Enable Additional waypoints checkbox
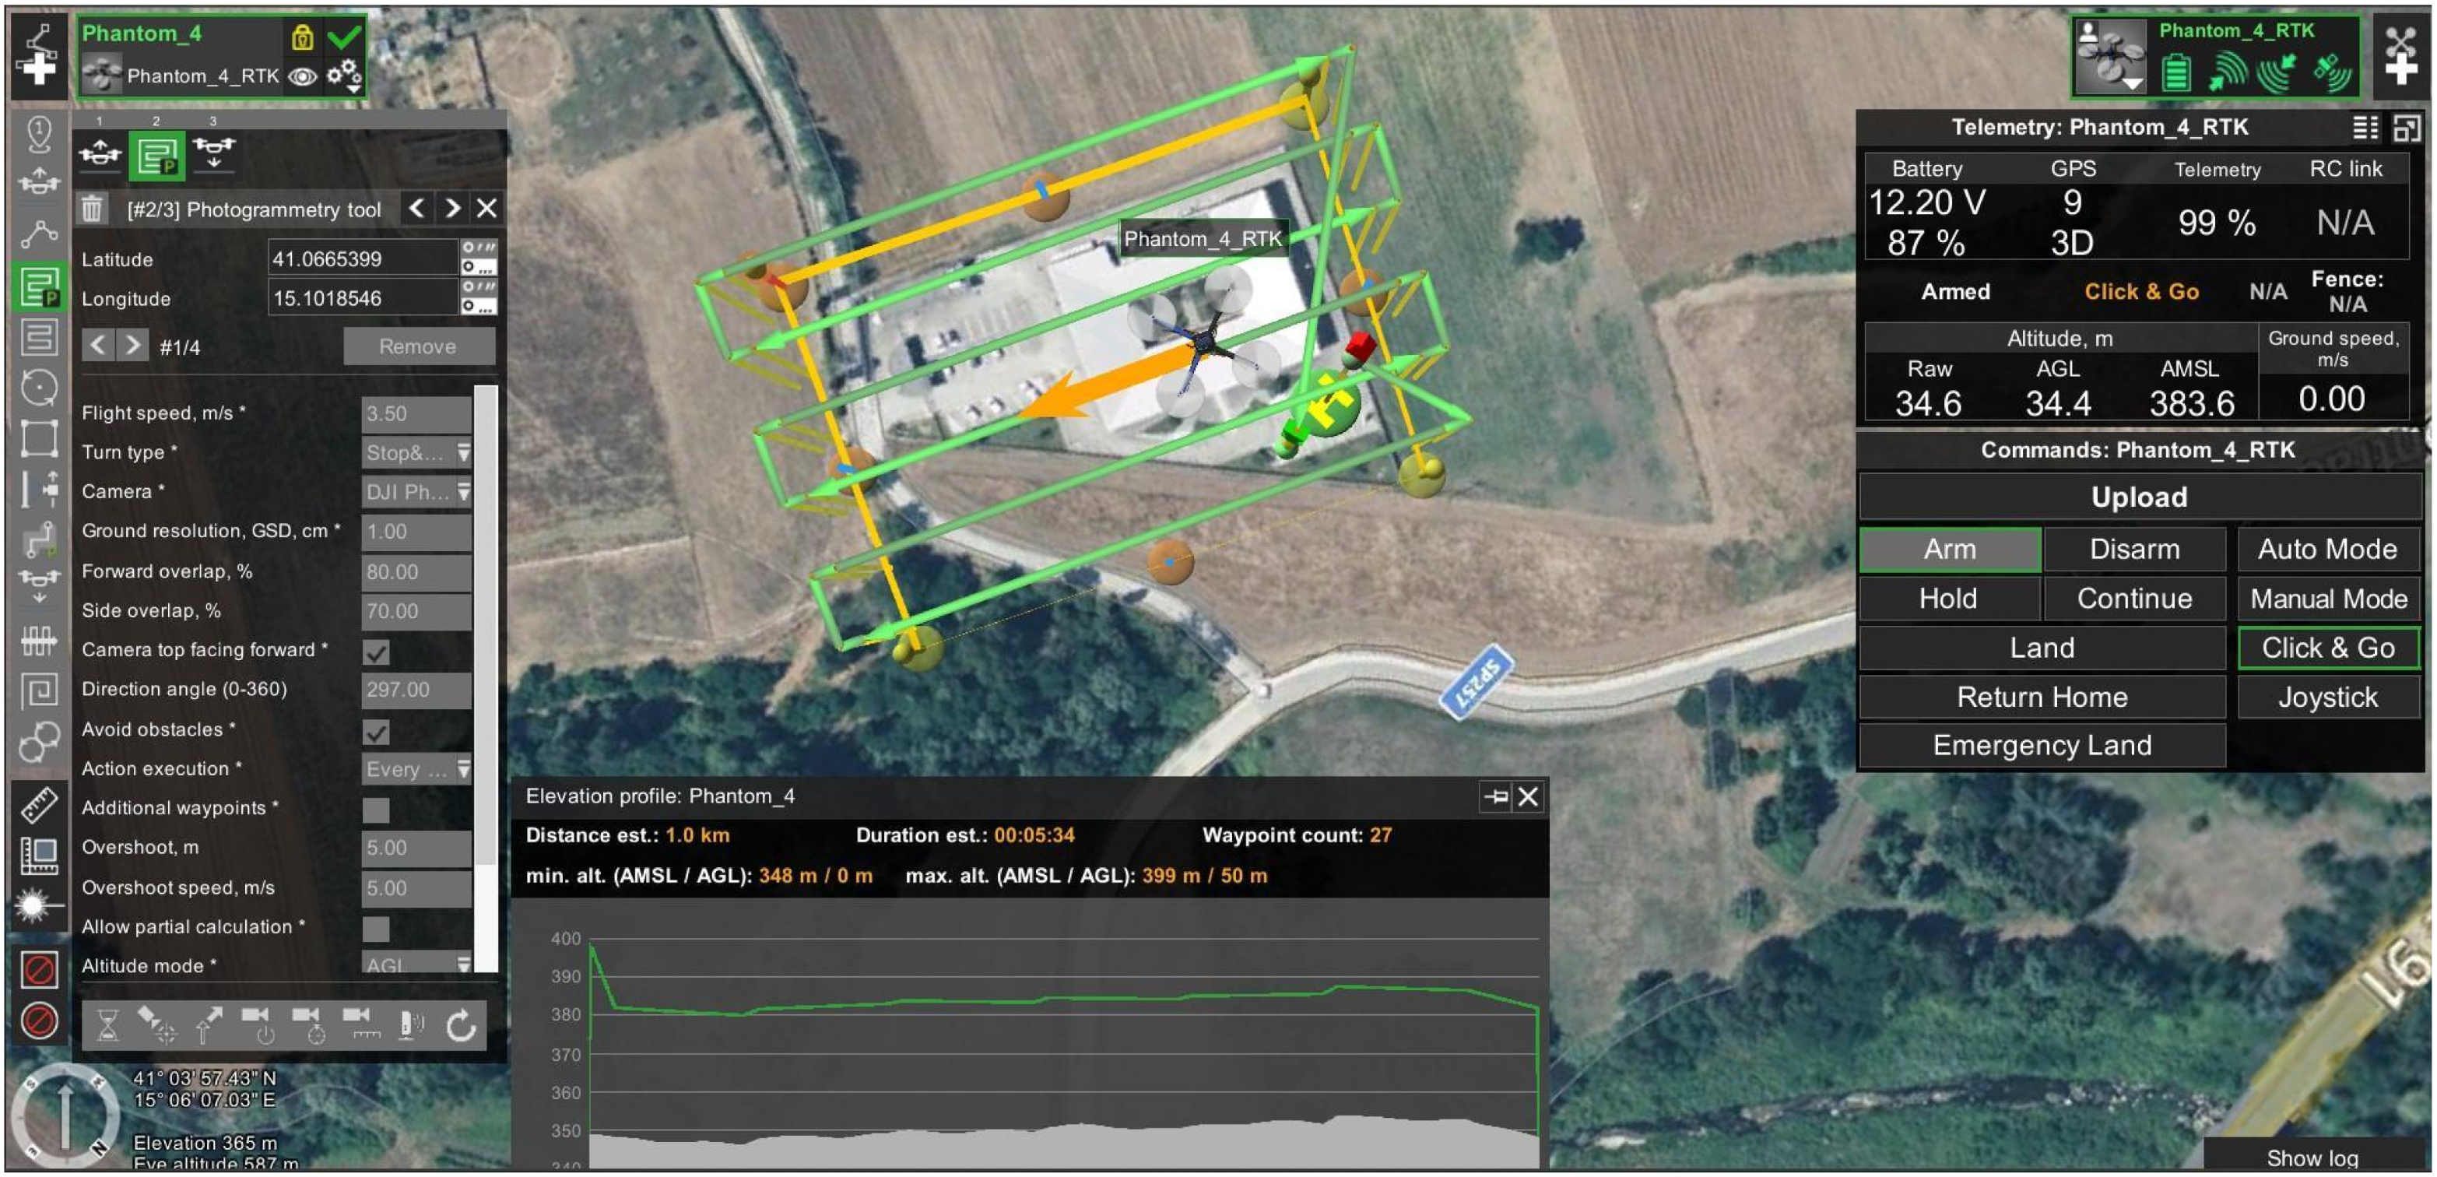The width and height of the screenshot is (2437, 1177). point(377,810)
